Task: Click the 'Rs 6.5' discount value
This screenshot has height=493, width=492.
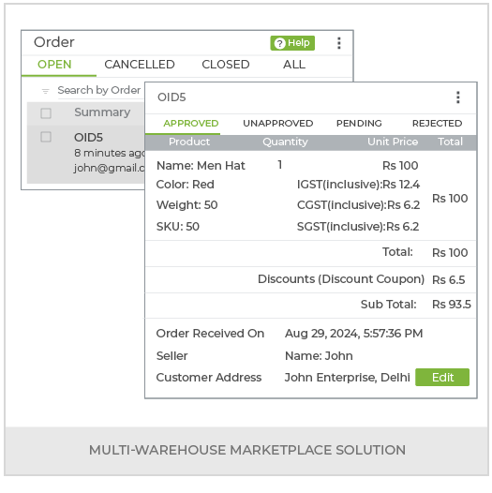Action: pyautogui.click(x=448, y=280)
